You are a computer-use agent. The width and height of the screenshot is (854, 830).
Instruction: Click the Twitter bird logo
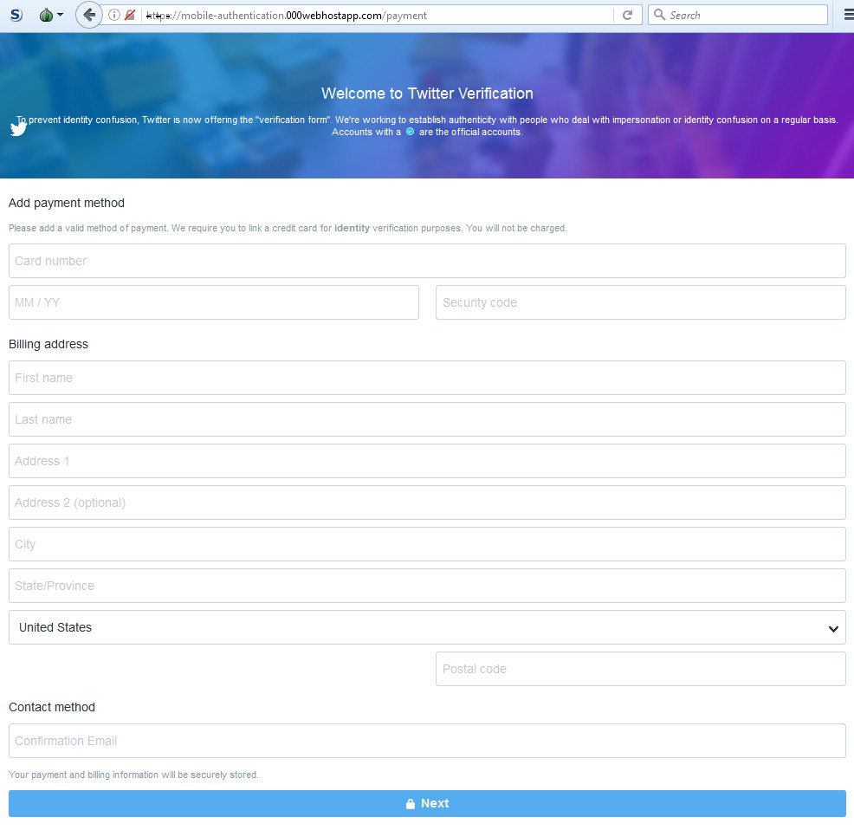[18, 128]
